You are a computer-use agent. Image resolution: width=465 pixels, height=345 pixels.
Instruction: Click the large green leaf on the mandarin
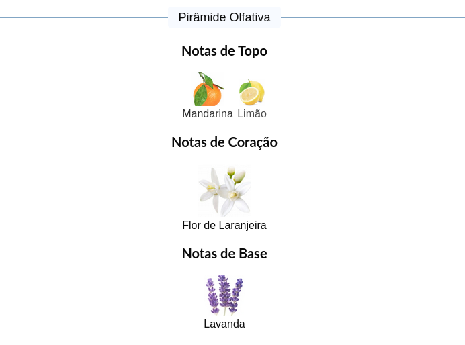(200, 95)
